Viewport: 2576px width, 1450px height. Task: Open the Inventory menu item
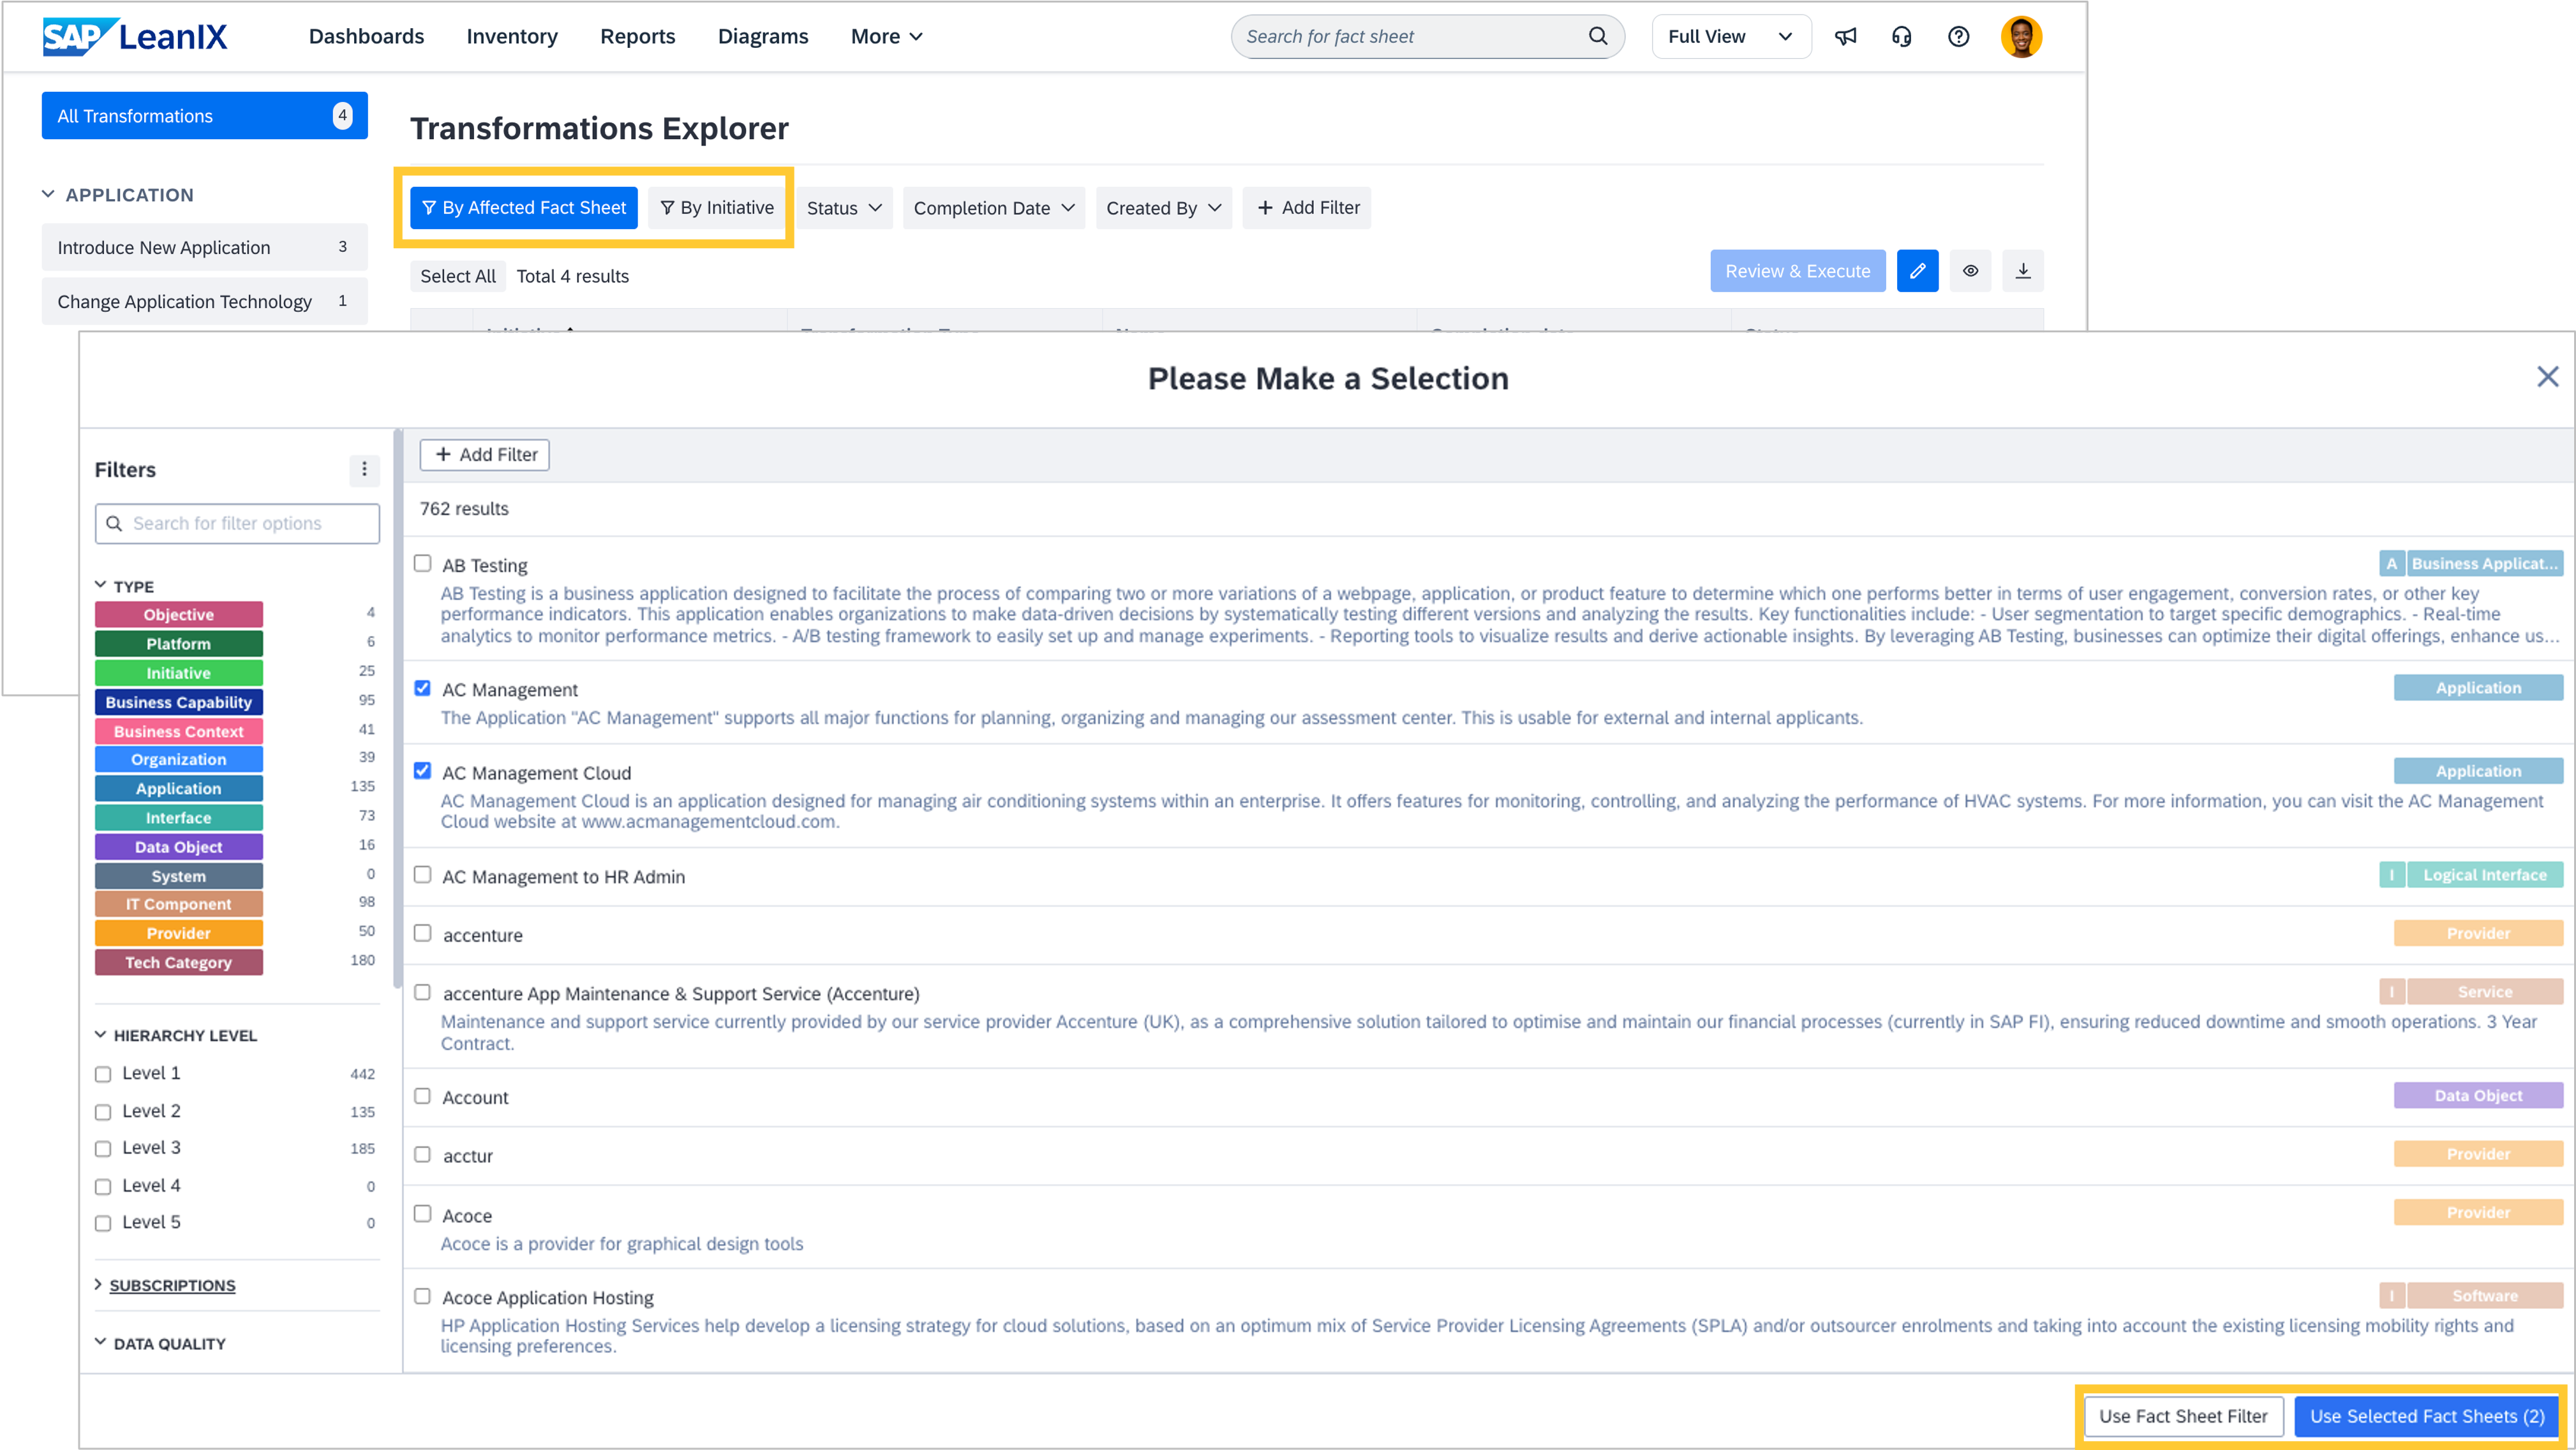coord(512,37)
